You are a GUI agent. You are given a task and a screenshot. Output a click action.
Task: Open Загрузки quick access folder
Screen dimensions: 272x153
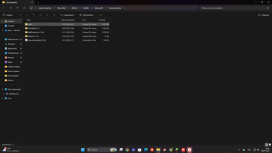click(11, 44)
